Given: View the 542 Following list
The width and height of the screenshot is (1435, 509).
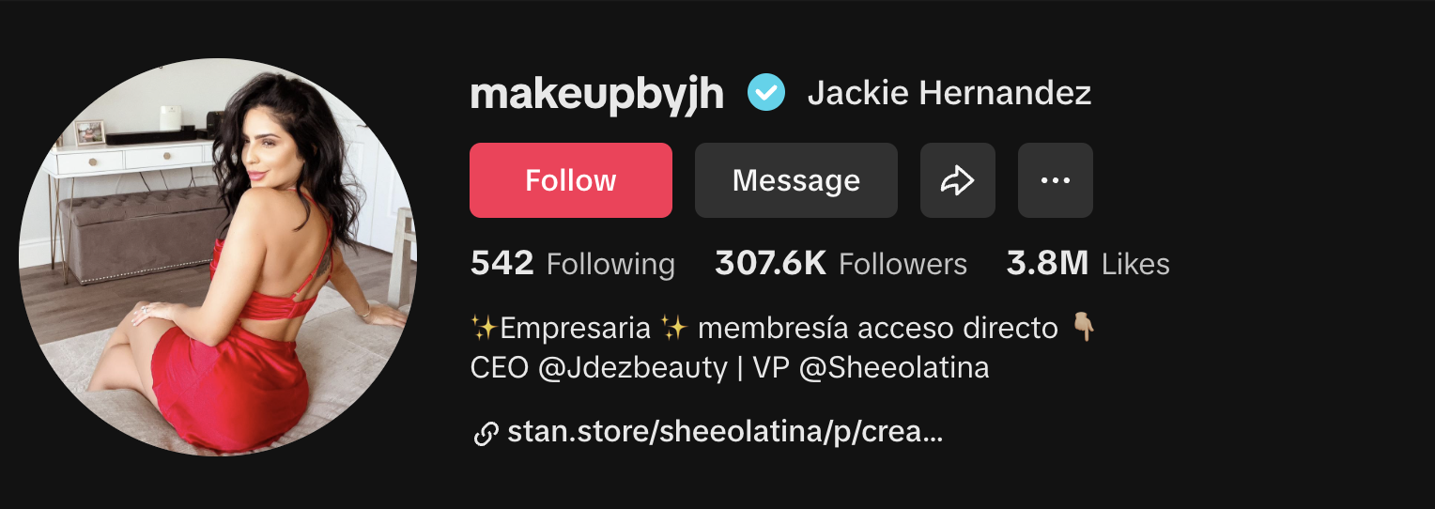Looking at the screenshot, I should [573, 264].
